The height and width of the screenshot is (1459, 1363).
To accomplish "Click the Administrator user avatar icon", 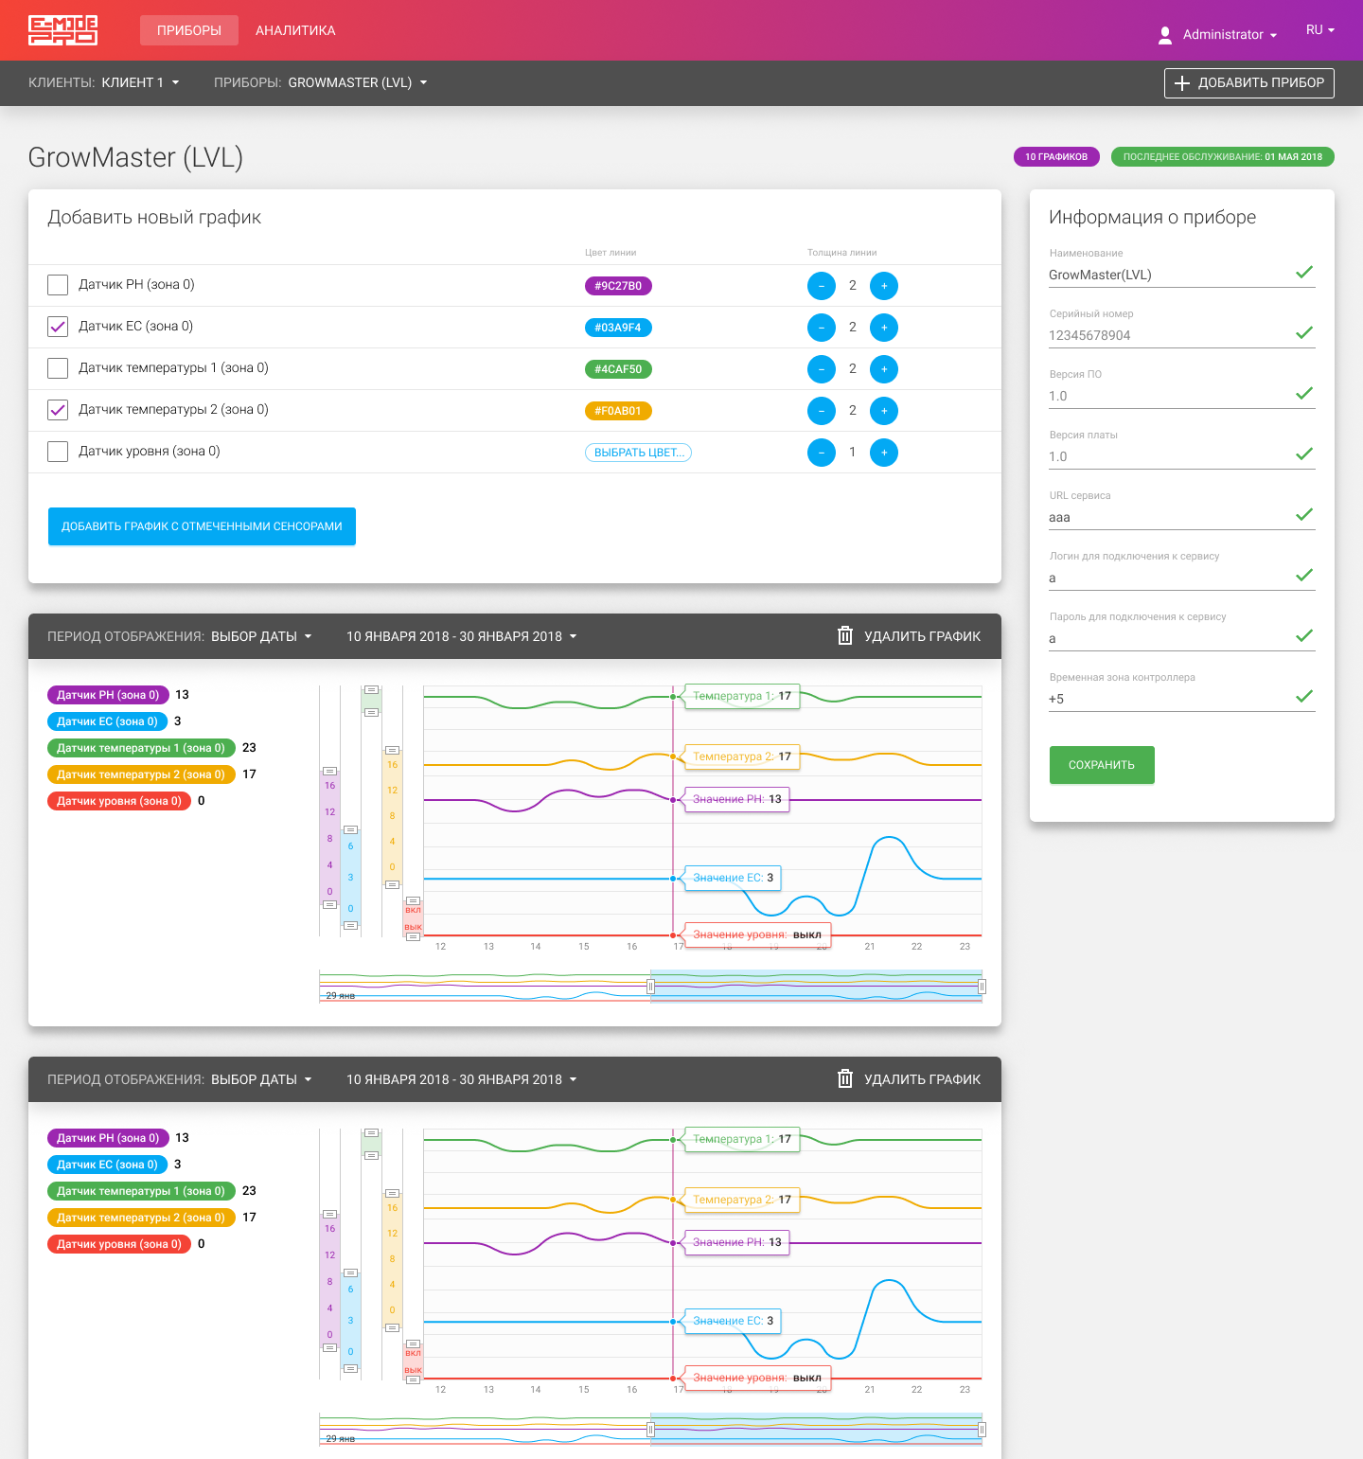I will (1165, 35).
